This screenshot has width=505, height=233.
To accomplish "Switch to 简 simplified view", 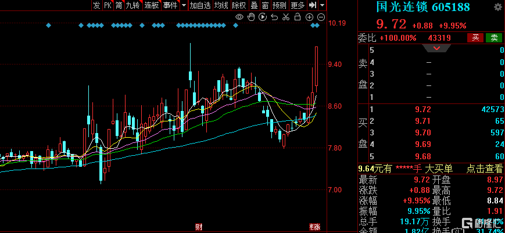I will coord(119,5).
